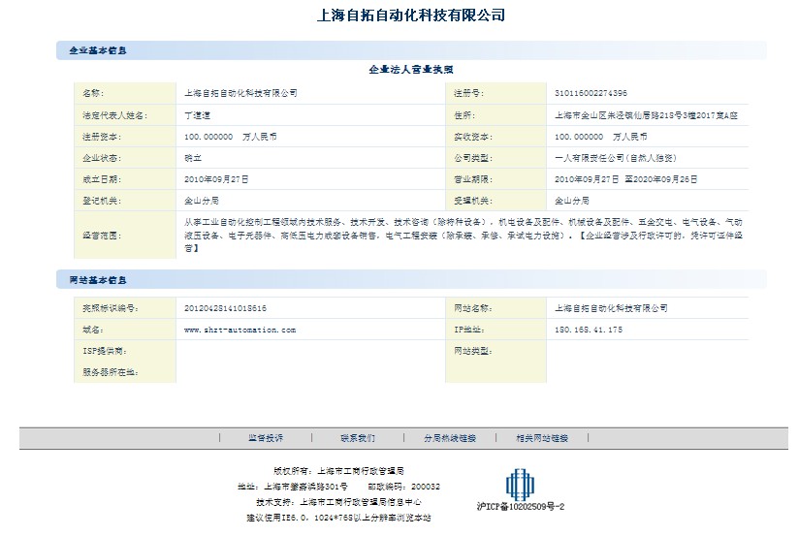This screenshot has width=799, height=536.
Task: Open the 相关网站链接 link
Action: pos(542,438)
